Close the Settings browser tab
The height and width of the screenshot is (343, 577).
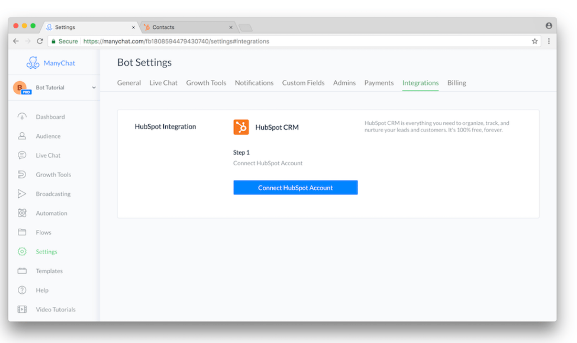[133, 27]
